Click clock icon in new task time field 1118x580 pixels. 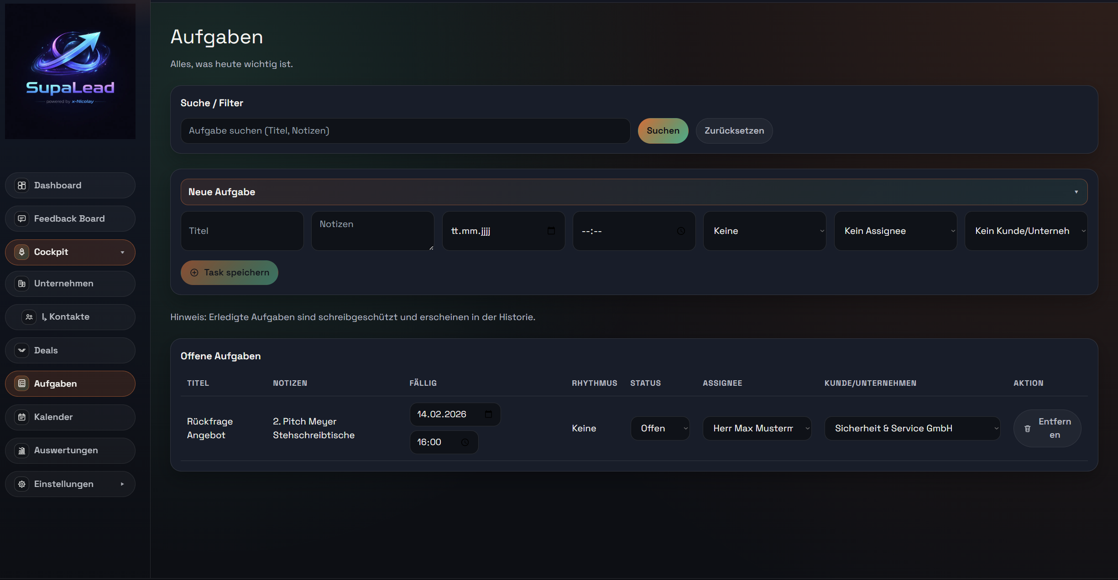[x=681, y=231]
